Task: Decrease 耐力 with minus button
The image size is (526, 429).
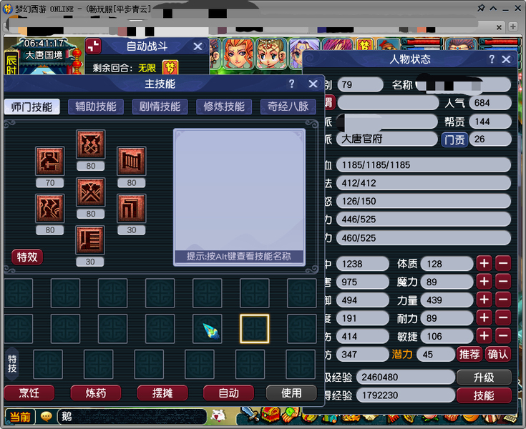Action: point(503,317)
